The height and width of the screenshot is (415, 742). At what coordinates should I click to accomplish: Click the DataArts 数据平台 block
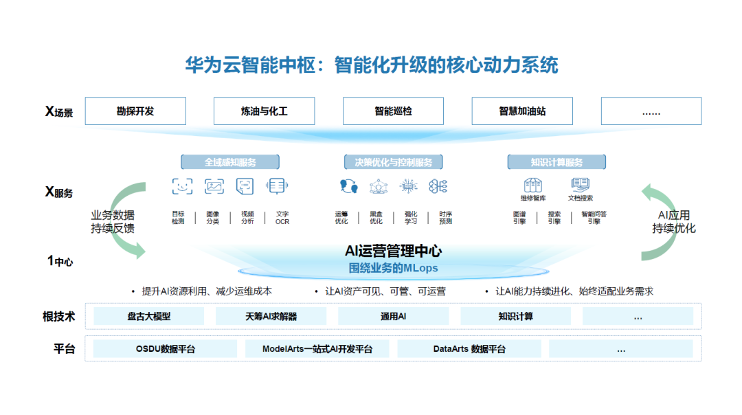pos(469,349)
